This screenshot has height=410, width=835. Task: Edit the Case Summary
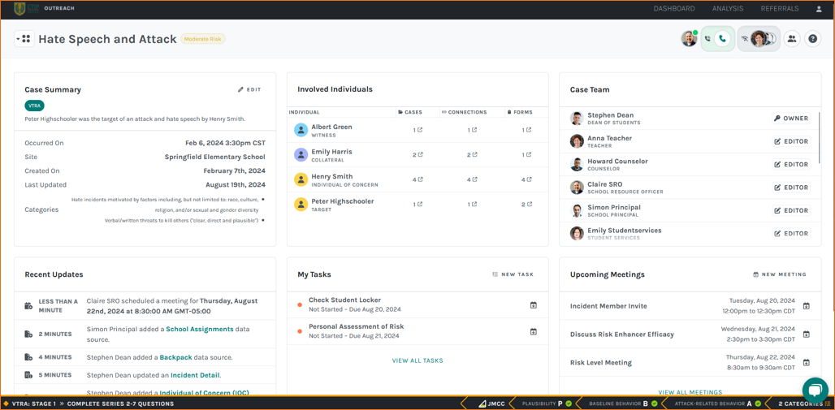(249, 90)
